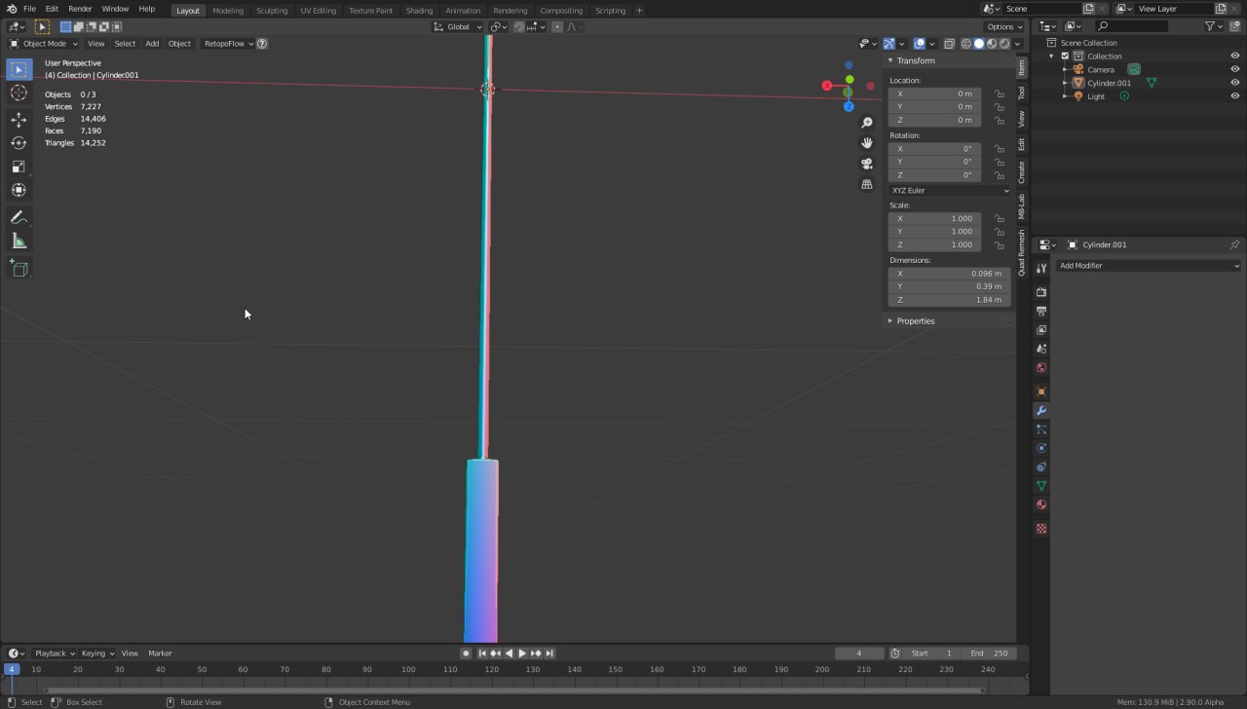Switch to the Modeling workspace tab
1247x709 pixels.
pyautogui.click(x=228, y=11)
